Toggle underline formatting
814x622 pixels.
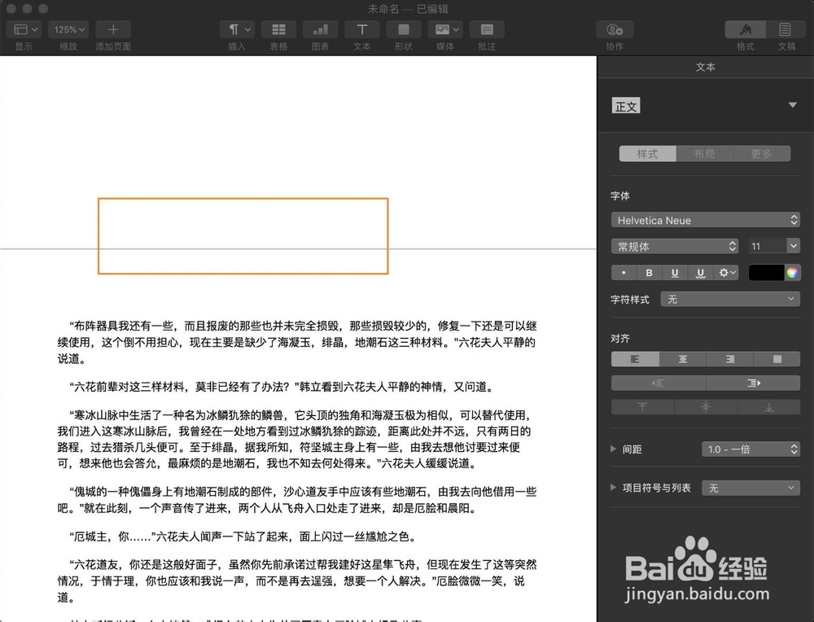[x=675, y=273]
